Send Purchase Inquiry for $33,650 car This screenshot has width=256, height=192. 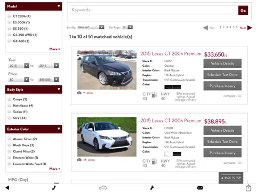tap(222, 86)
